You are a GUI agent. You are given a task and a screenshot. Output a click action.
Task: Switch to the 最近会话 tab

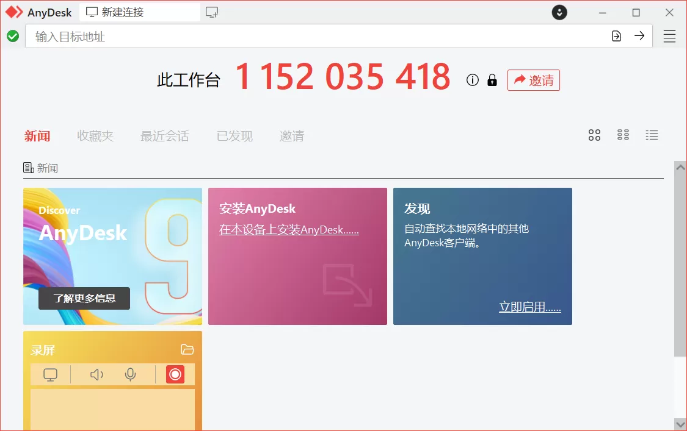click(x=164, y=136)
